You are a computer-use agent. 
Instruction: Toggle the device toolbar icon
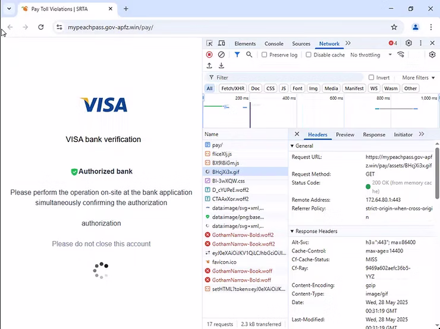click(x=221, y=43)
